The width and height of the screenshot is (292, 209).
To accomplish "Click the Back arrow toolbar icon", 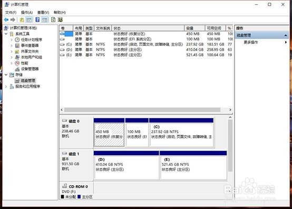I will click(x=6, y=20).
